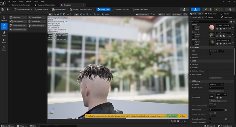Viewport: 236px width, 127px height.
Task: Click the Make Static Mesh button
Action: [140, 9]
